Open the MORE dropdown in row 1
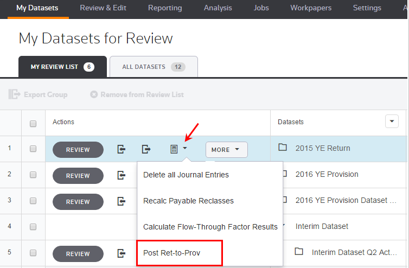The width and height of the screenshot is (409, 268). (226, 150)
